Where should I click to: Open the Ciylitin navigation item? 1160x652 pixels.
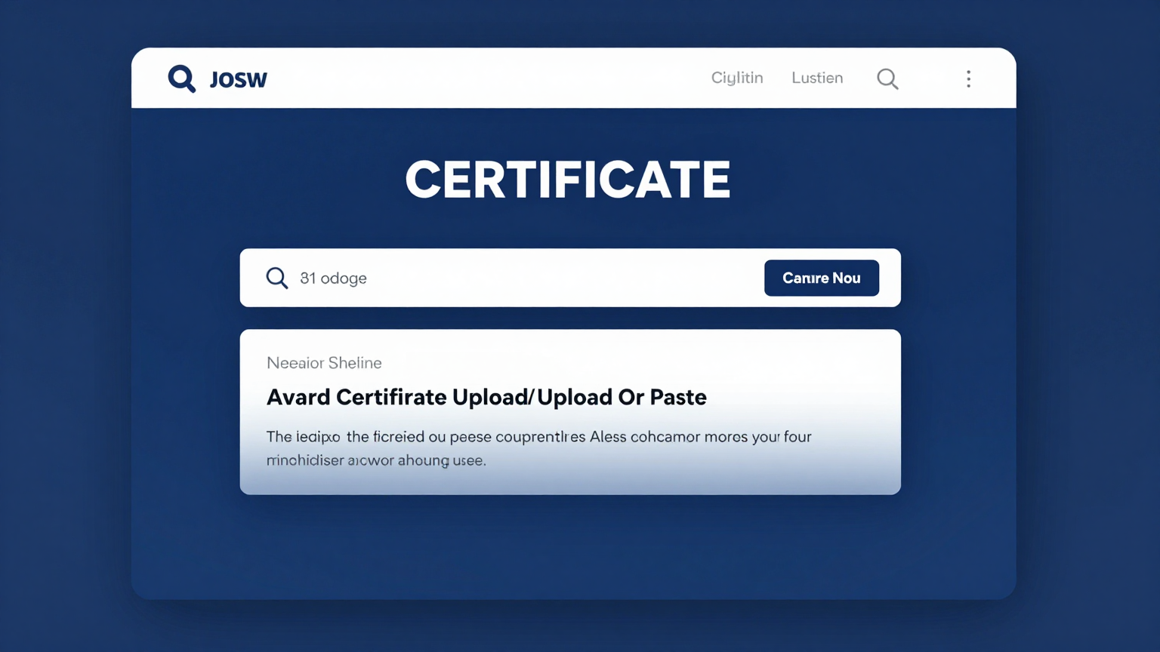(x=736, y=78)
